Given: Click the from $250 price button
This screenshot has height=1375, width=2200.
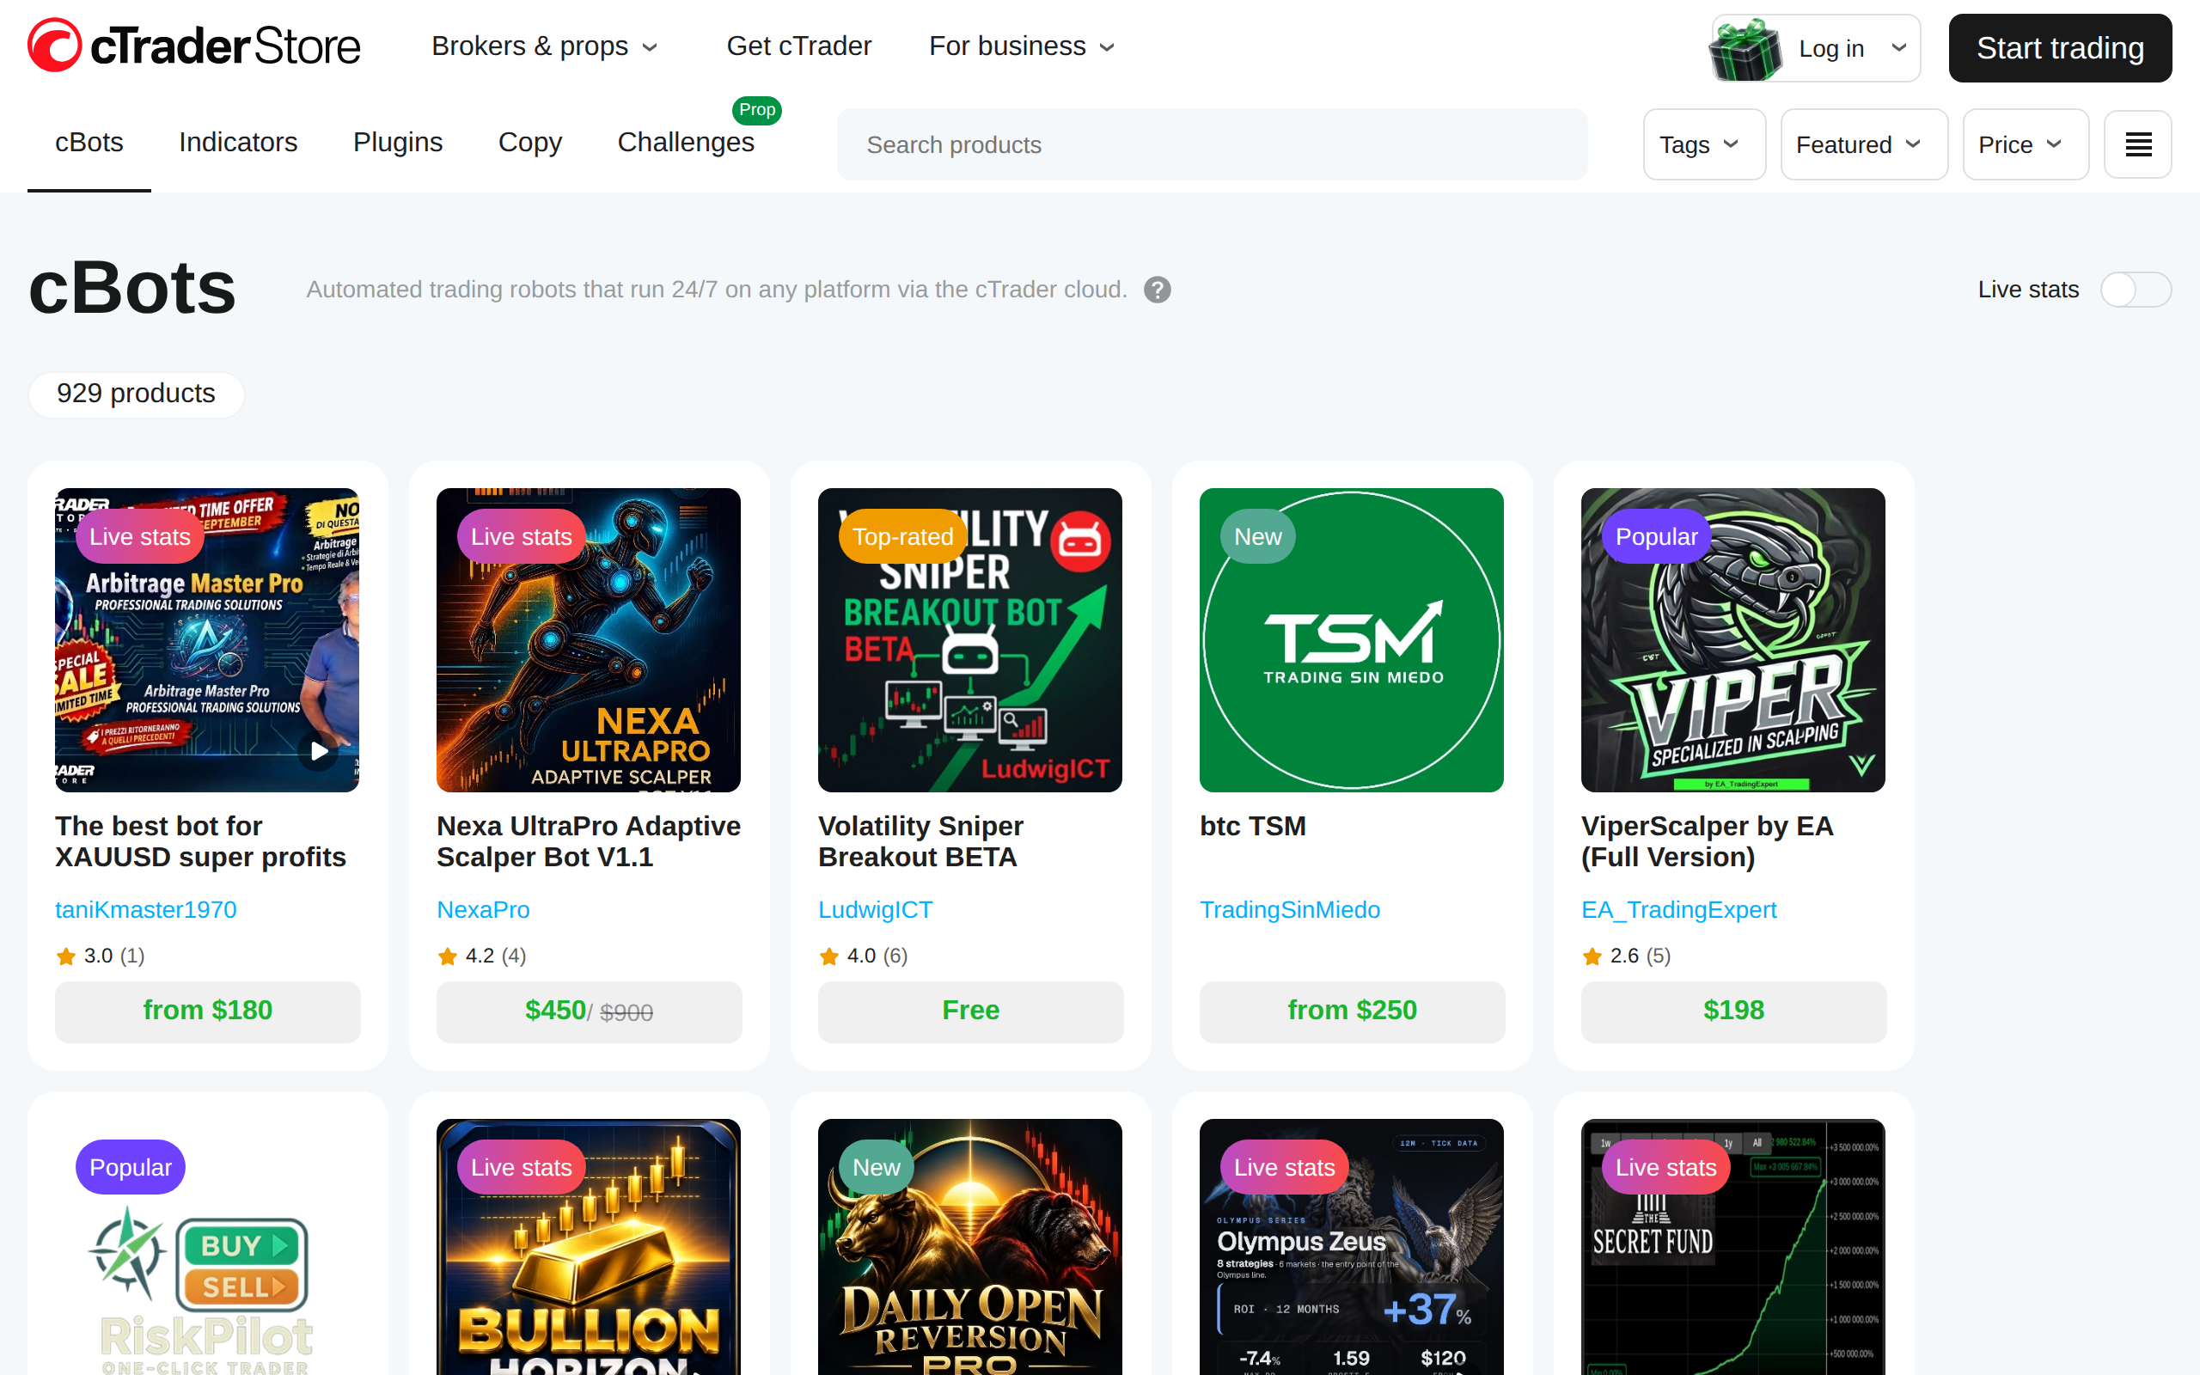Looking at the screenshot, I should click(x=1352, y=1011).
